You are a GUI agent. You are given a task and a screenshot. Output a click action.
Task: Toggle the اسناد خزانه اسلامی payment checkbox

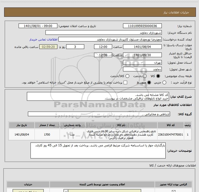tap(125, 82)
